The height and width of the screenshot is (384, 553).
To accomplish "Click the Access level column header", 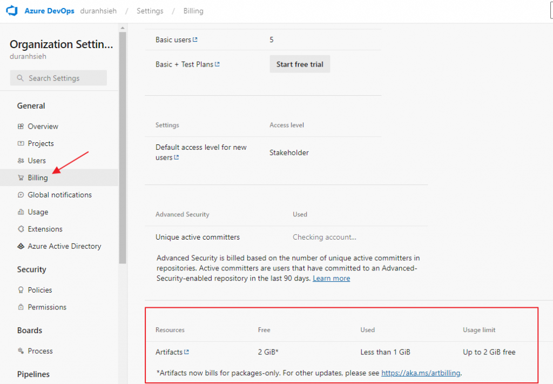I will [287, 125].
